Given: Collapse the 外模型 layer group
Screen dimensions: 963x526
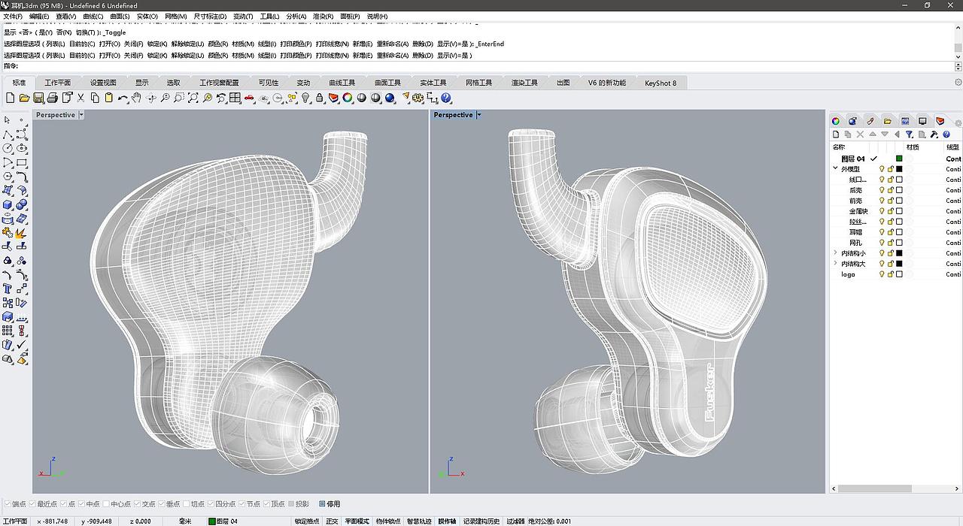Looking at the screenshot, I should pos(835,169).
